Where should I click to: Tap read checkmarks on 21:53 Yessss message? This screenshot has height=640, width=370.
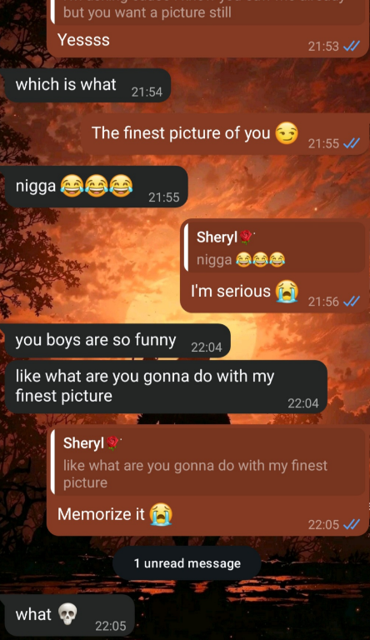pos(352,46)
